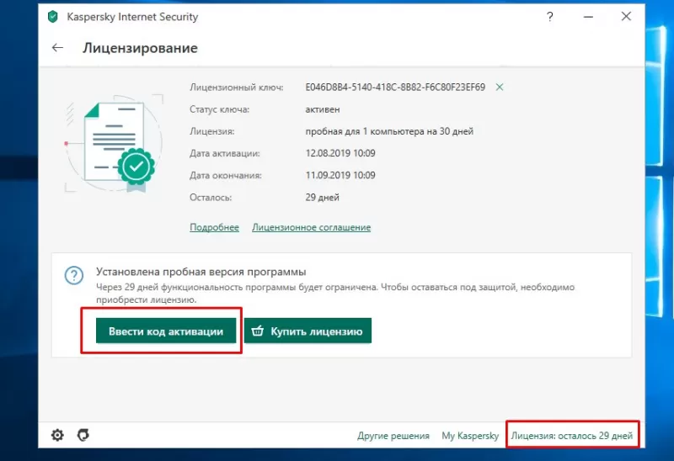
Task: Click the Дата окончания label
Action: coord(226,176)
